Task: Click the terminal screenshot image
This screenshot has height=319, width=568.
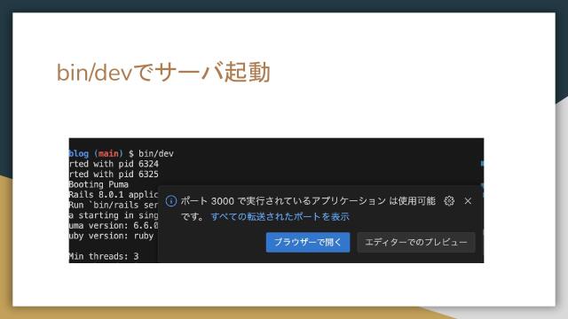Action: tap(276, 200)
